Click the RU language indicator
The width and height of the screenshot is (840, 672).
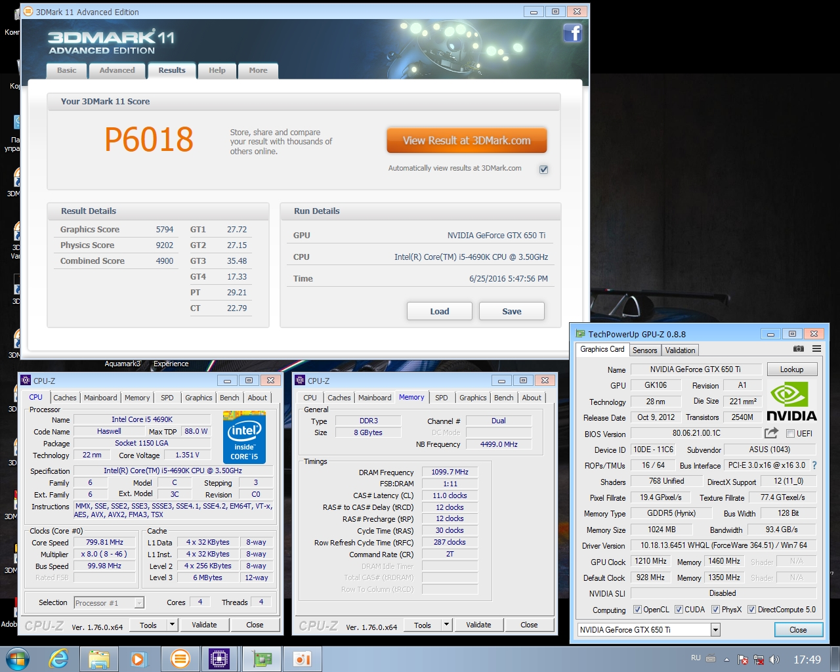point(696,658)
